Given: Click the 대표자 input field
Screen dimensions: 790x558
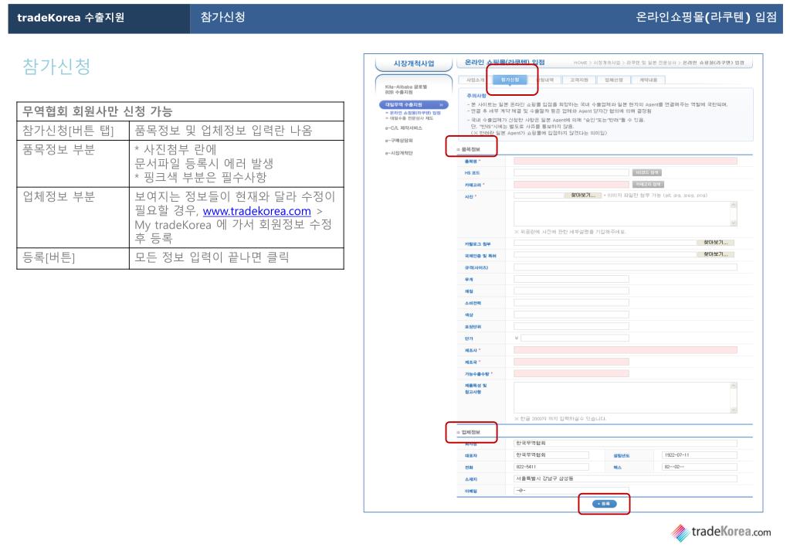Looking at the screenshot, I should point(551,454).
